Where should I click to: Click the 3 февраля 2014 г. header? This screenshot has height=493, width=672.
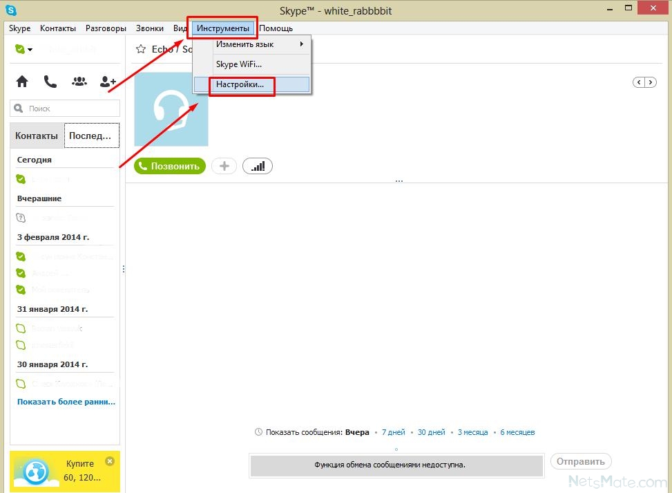coord(53,237)
